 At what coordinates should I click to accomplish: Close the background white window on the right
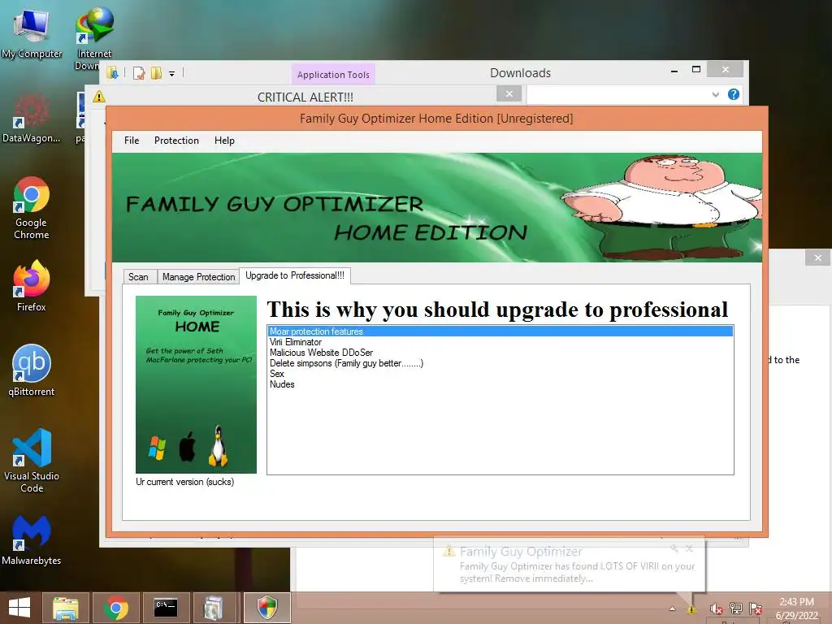(817, 258)
